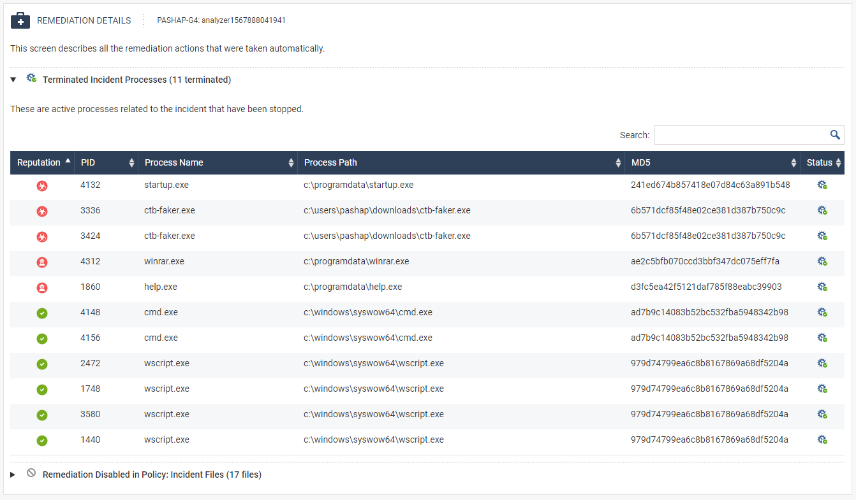Click cmd.exe process name for PID 4148
The height and width of the screenshot is (500, 856).
pos(161,312)
